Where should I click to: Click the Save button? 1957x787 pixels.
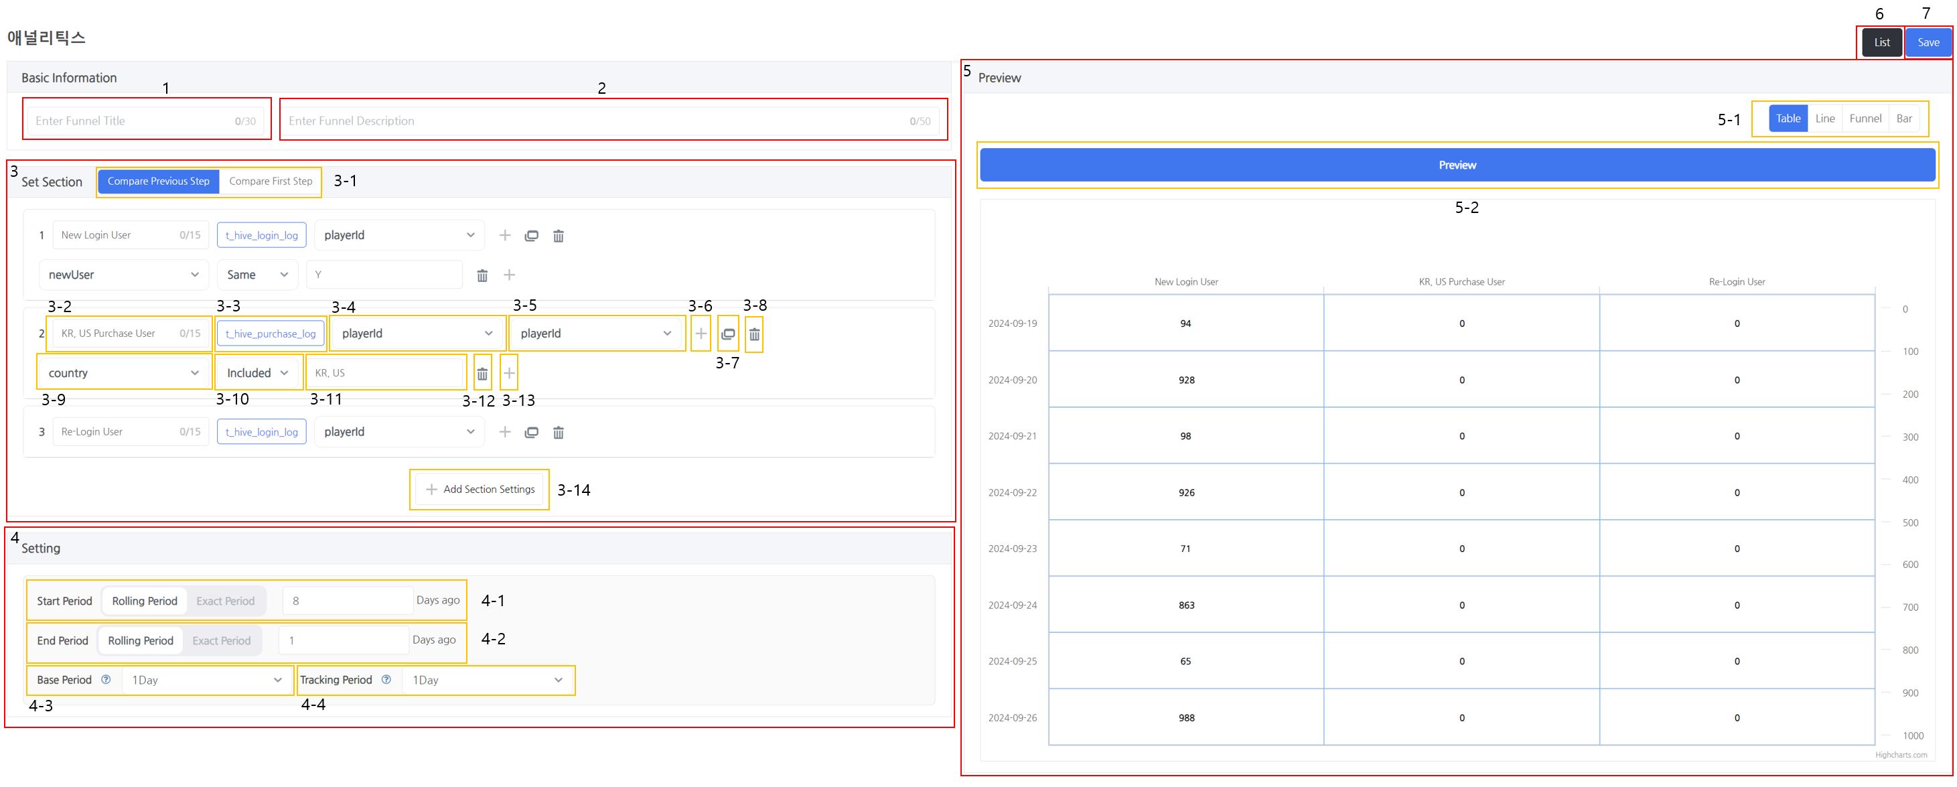[1928, 43]
